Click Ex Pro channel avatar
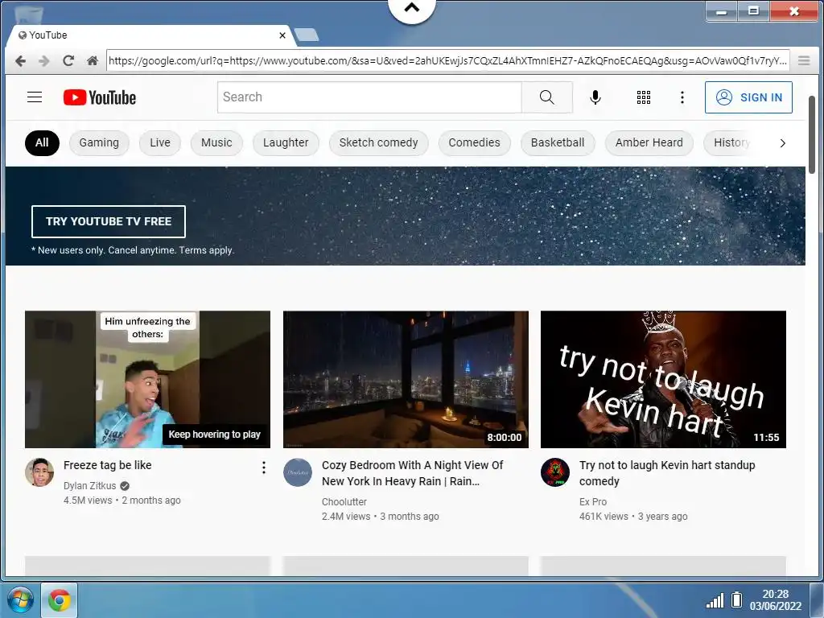The image size is (824, 618). point(555,472)
